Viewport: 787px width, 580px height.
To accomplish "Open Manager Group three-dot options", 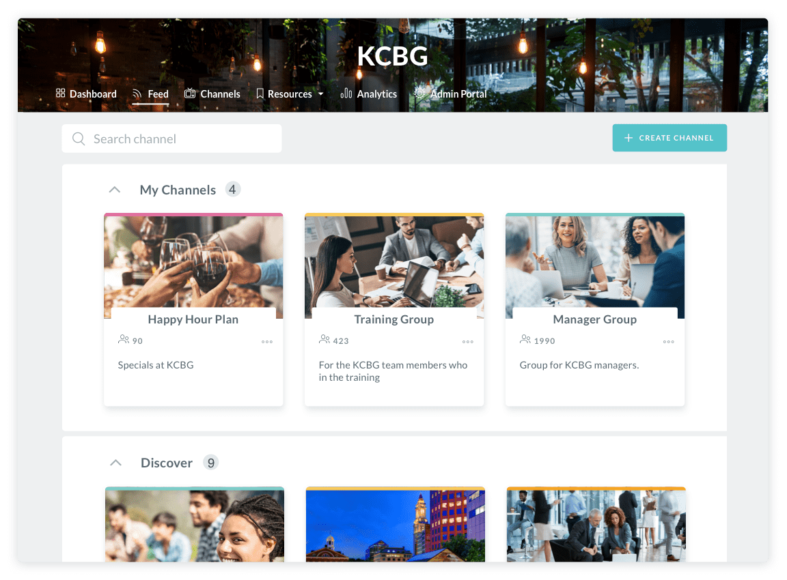I will [669, 342].
